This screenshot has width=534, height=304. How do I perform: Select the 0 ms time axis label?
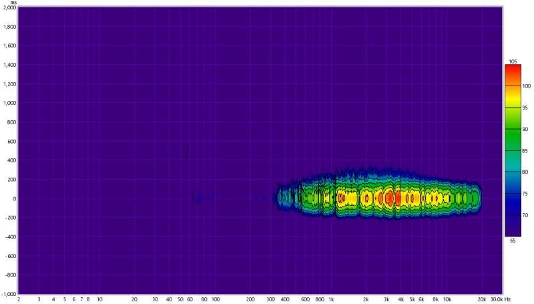14,198
